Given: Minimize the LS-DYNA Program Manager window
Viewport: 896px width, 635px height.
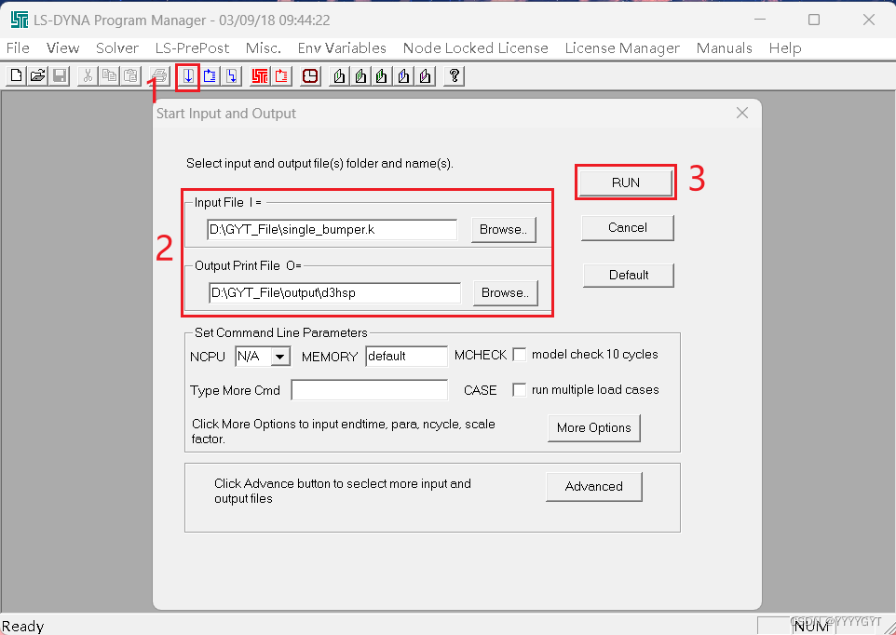Looking at the screenshot, I should click(759, 20).
